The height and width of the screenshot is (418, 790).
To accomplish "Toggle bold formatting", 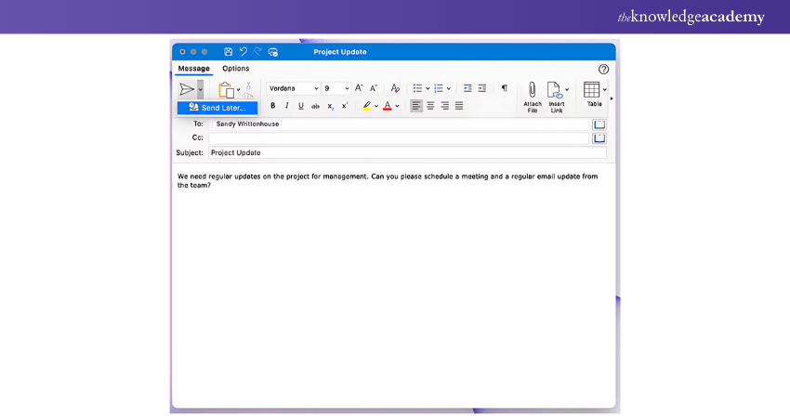I will 272,106.
